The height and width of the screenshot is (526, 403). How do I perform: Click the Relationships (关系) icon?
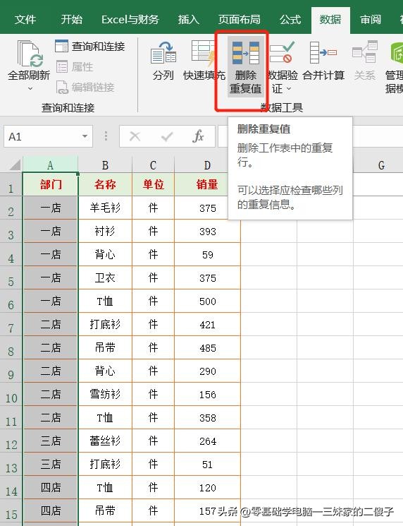click(x=364, y=52)
